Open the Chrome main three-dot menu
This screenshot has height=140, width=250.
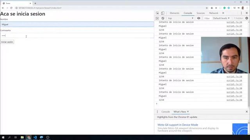coord(247,8)
